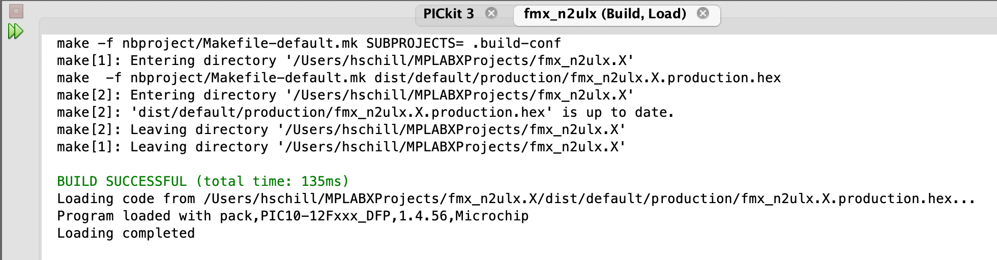
Task: Click the Loading completed output line
Action: coord(126,233)
